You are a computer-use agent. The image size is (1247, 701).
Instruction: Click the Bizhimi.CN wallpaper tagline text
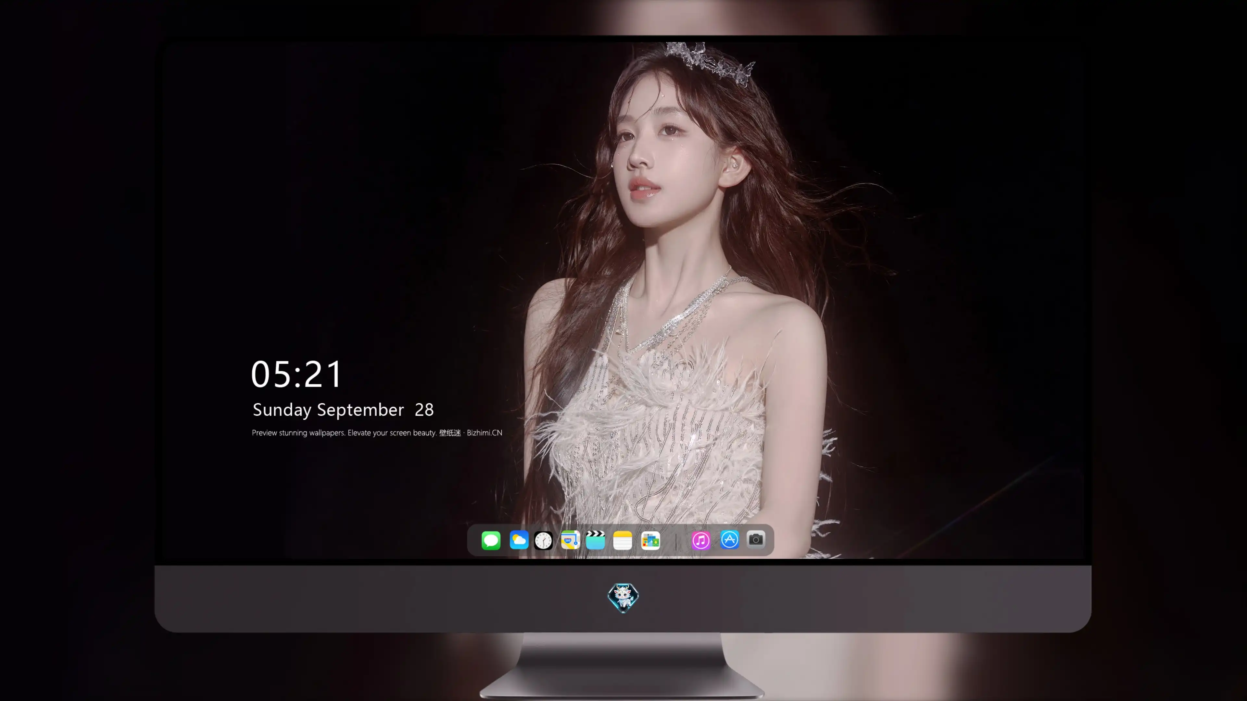coord(377,433)
